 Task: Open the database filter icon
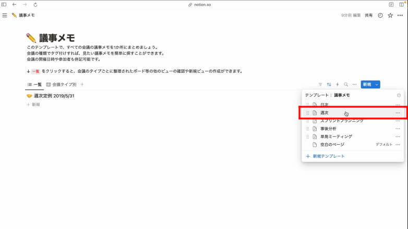[320, 84]
